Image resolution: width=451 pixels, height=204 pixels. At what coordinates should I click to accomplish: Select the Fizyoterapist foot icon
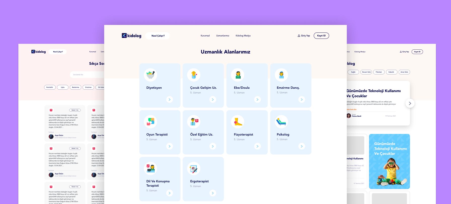pyautogui.click(x=238, y=122)
